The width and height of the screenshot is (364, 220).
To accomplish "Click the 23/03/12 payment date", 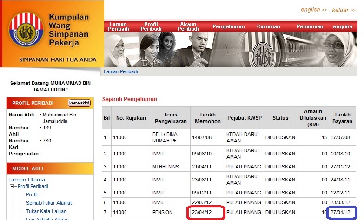I will pos(340,202).
